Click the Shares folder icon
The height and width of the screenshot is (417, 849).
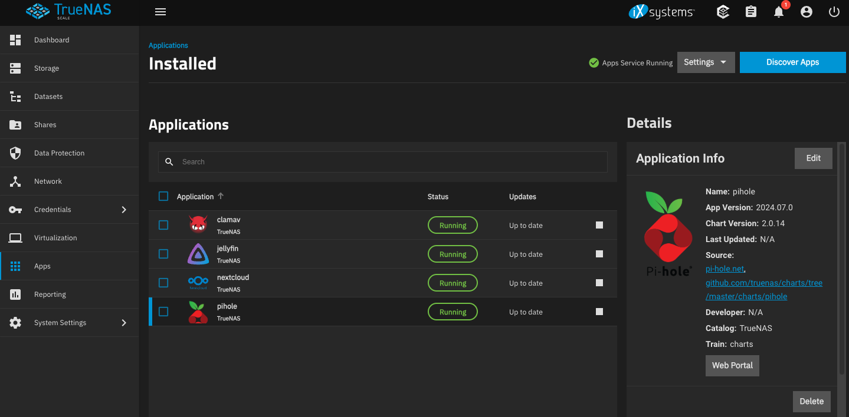coord(15,125)
